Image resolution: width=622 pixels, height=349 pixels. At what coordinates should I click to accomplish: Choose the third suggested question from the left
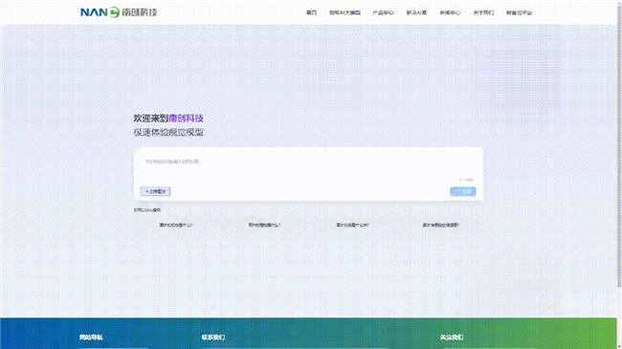coord(353,225)
